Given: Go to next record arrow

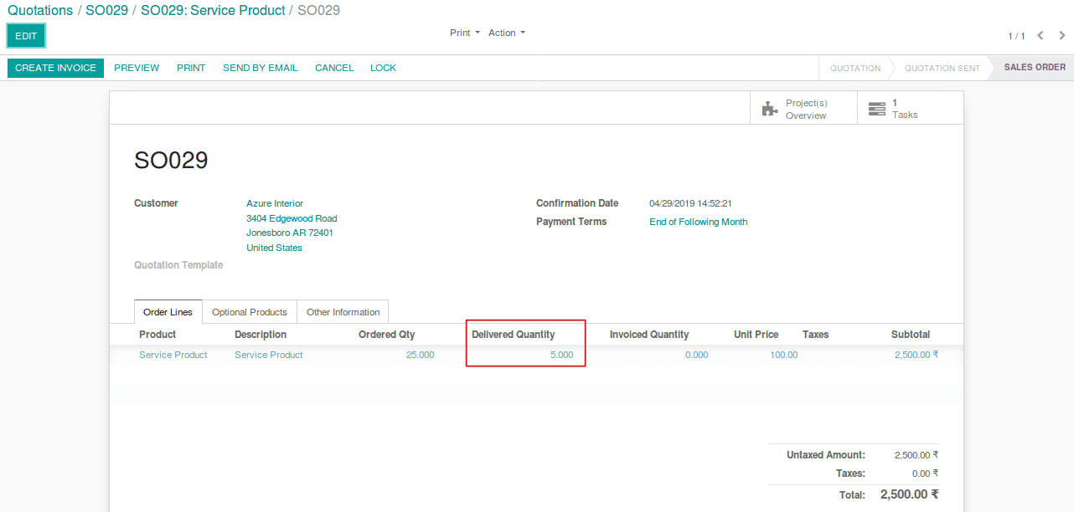Looking at the screenshot, I should 1062,35.
